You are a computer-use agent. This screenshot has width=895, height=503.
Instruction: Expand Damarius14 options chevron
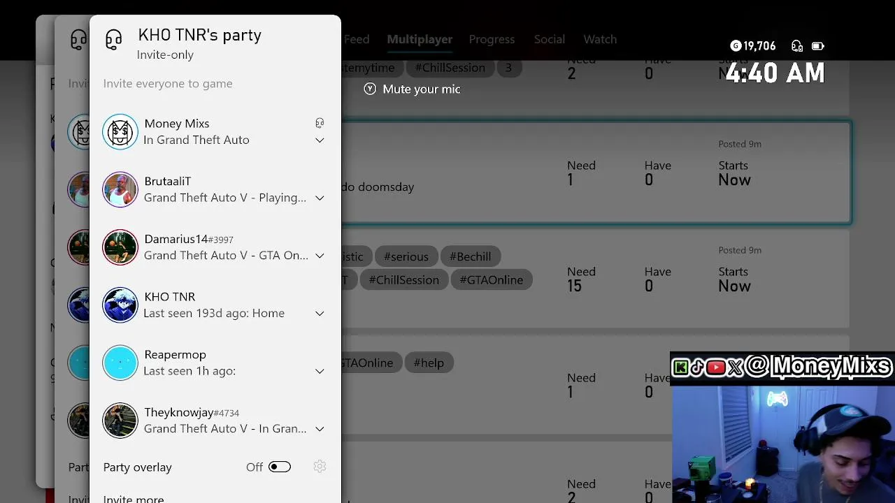click(x=320, y=256)
